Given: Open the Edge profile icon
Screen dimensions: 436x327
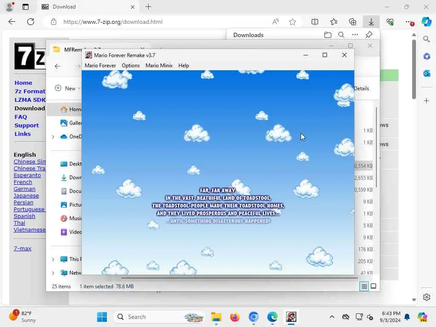Looking at the screenshot, I should [x=10, y=7].
